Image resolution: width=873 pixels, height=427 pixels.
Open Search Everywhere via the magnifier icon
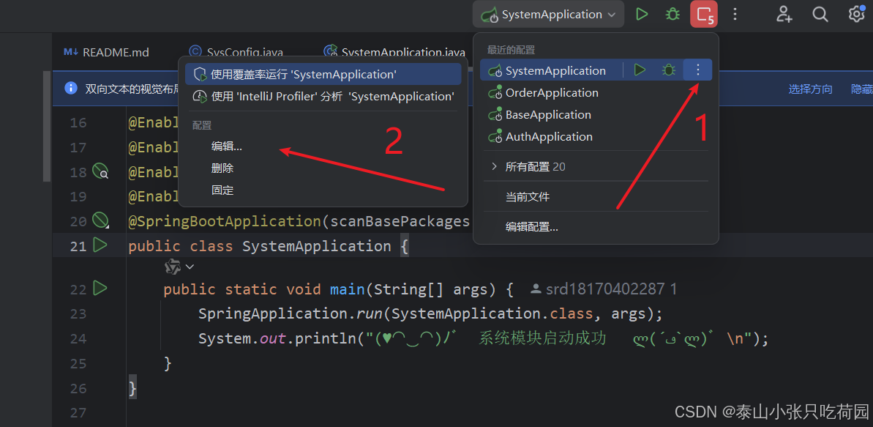[x=820, y=15]
